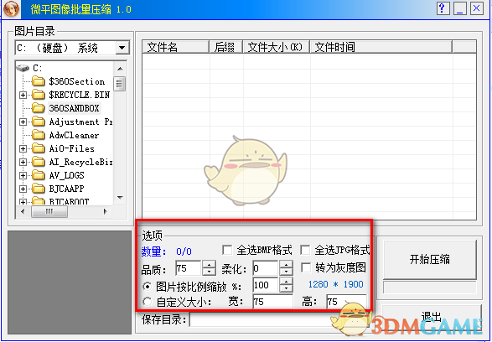Open the drive selection dropdown
Viewport: 492px width, 342px height.
[122, 48]
